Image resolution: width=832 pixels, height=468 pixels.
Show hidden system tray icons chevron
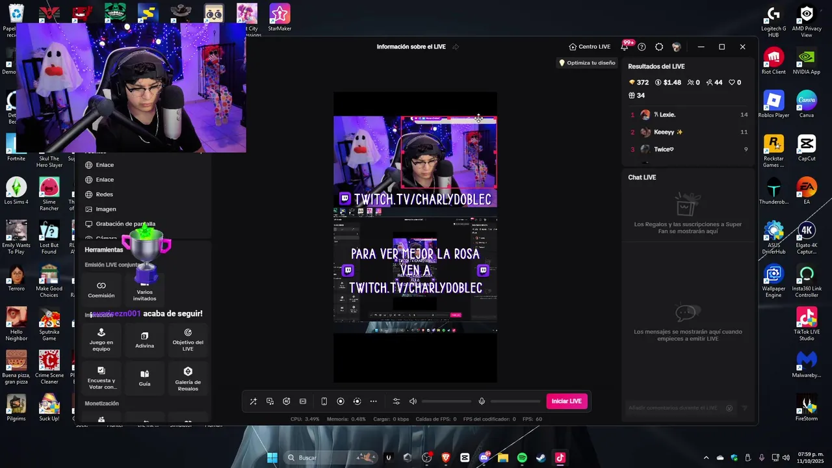(x=706, y=458)
